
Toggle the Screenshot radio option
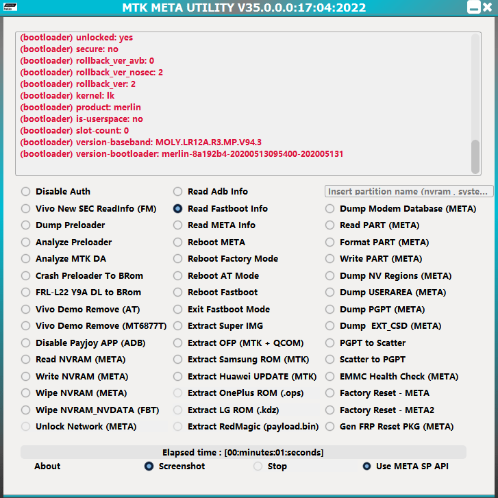[x=149, y=466]
